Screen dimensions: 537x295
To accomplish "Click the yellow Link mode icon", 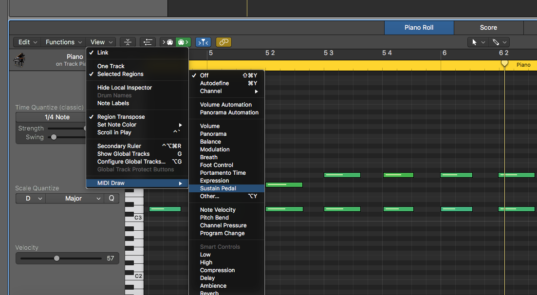I will (x=223, y=42).
